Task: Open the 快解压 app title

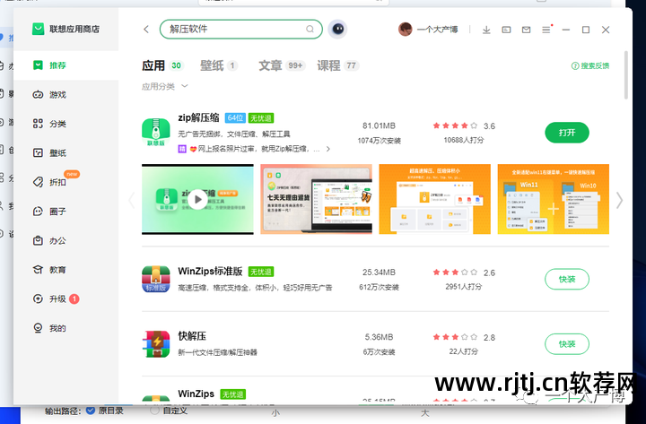Action: point(192,336)
